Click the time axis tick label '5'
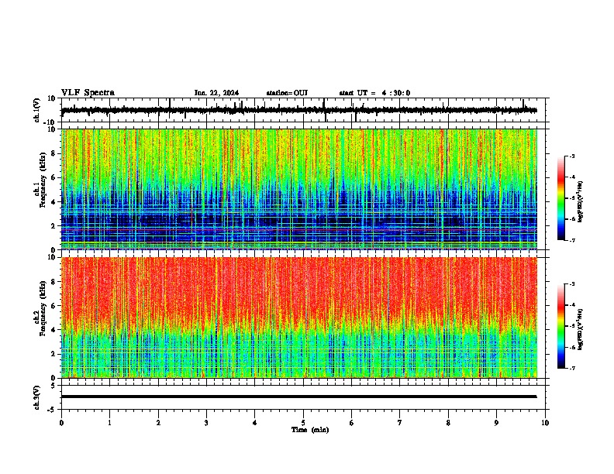This screenshot has width=614, height=474. [x=303, y=423]
